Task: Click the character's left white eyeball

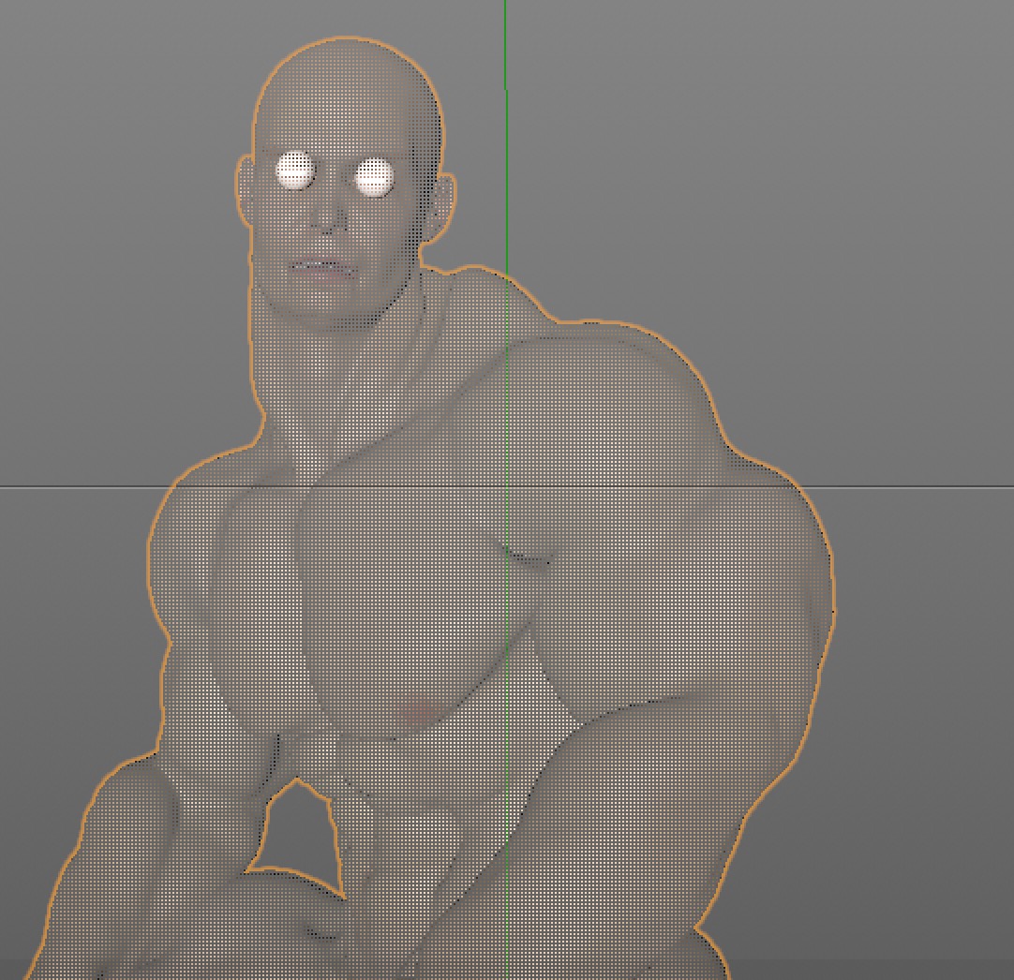Action: (x=295, y=171)
